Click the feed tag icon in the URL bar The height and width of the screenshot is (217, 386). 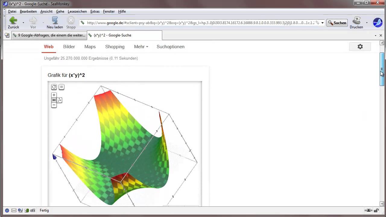point(317,23)
